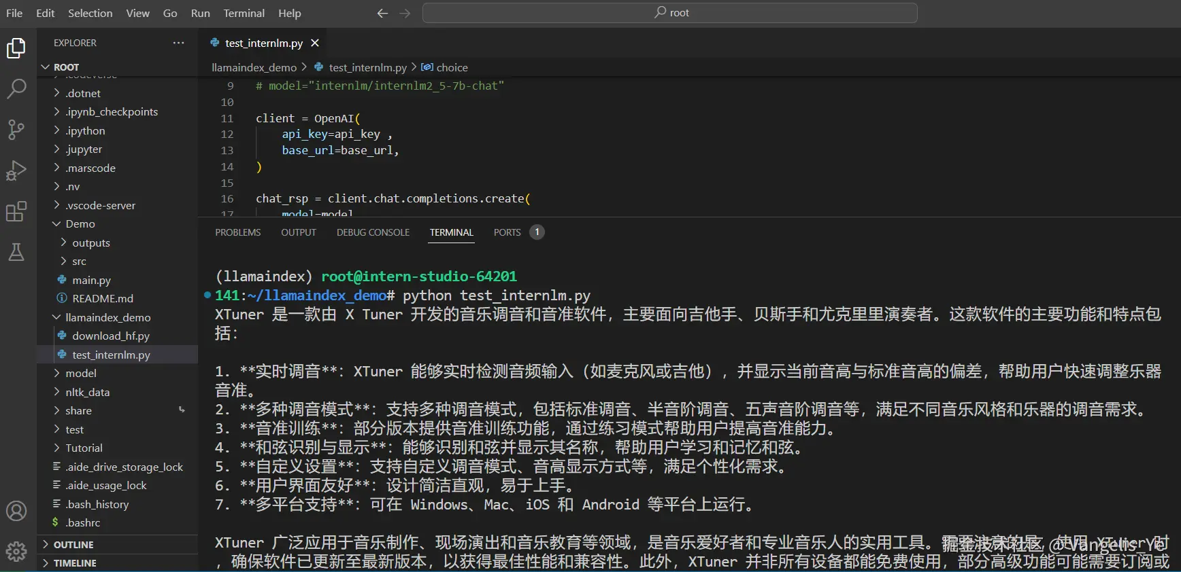Expand the test folder
Screen dimensions: 1181x572
[x=56, y=429]
